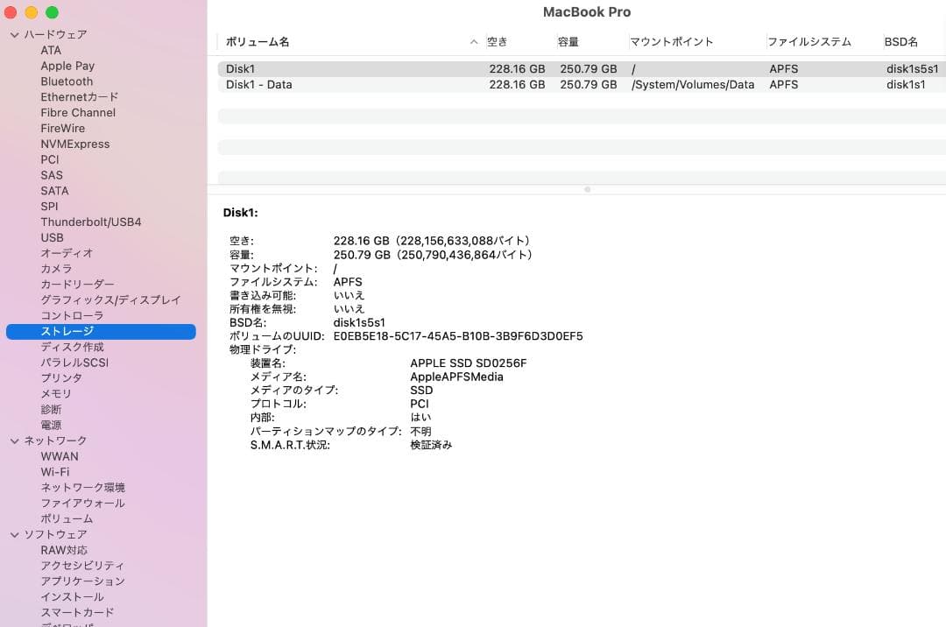
Task: Collapse the ハードウェア section
Action: (x=14, y=34)
